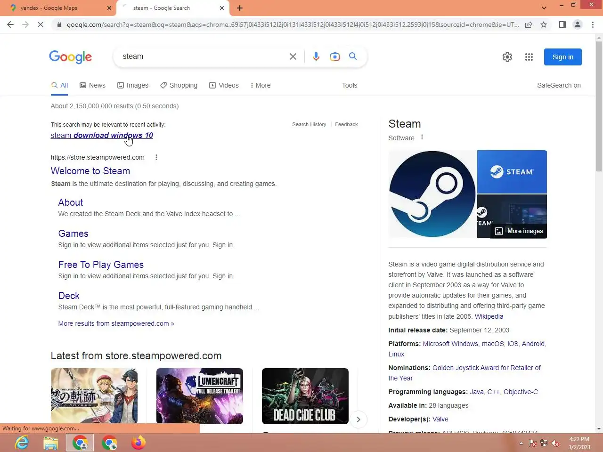The width and height of the screenshot is (603, 452).
Task: Bookmark this page with the star icon
Action: [x=544, y=24]
